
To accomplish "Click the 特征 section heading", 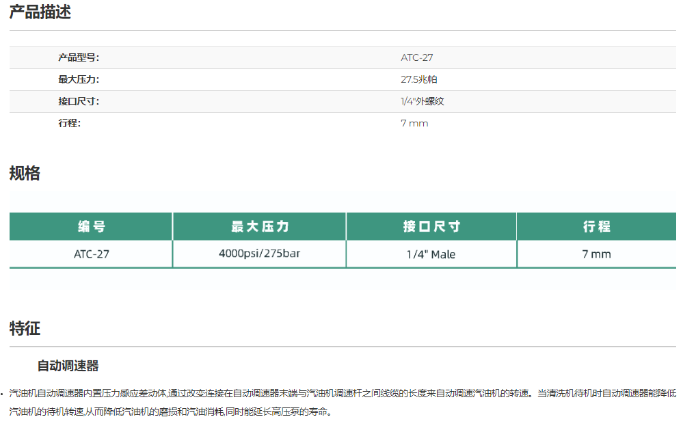I will click(25, 328).
